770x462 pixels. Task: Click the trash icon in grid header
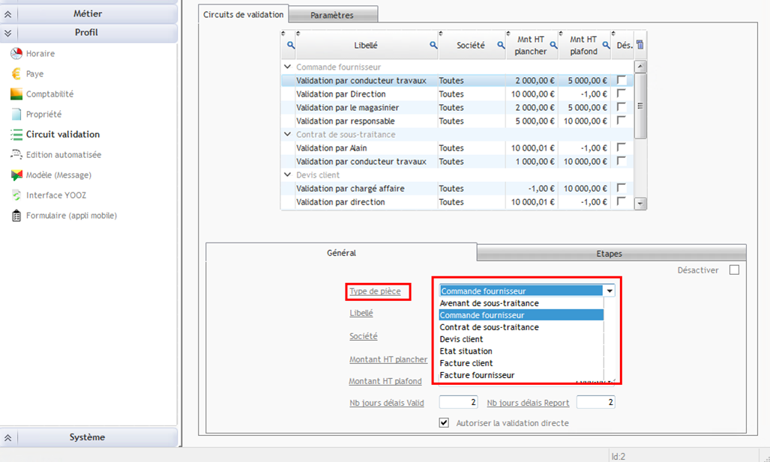point(640,46)
